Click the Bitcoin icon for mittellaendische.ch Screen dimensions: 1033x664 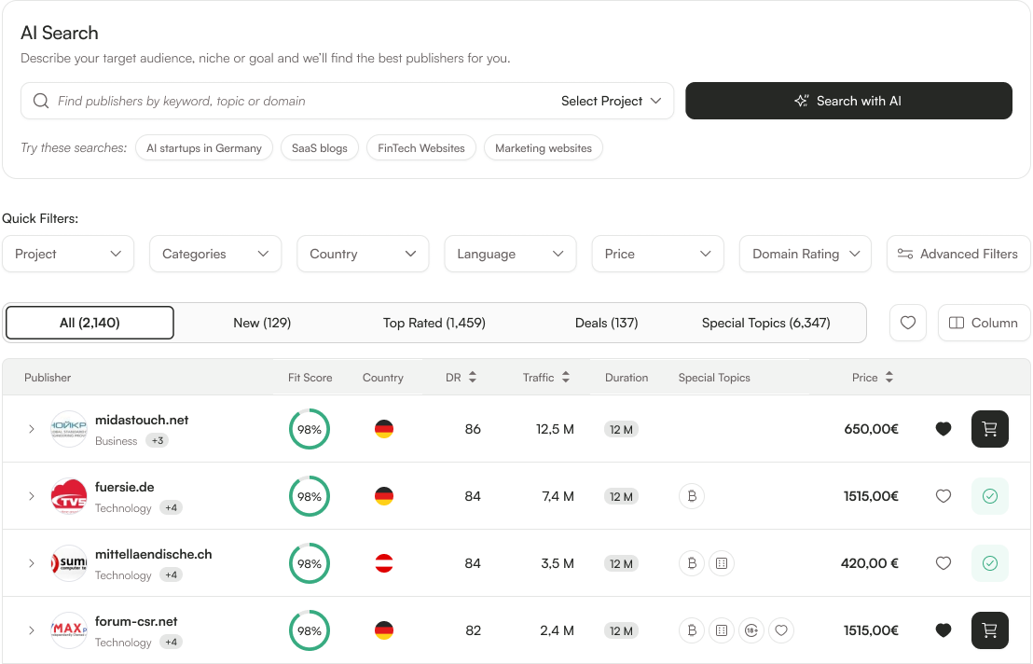[692, 563]
